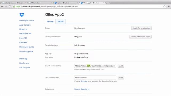Click the 'OAuth redirect URIs' label
This screenshot has width=171, height=96.
(53, 66)
